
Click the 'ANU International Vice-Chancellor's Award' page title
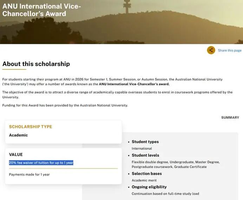click(x=41, y=10)
